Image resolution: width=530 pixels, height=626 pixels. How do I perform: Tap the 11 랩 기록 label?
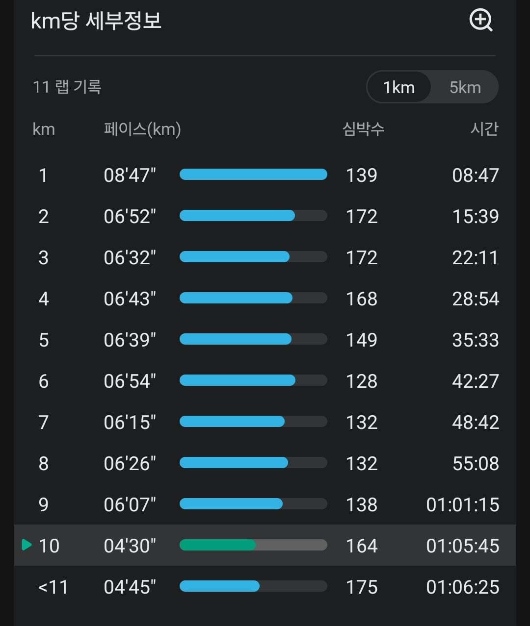point(67,87)
